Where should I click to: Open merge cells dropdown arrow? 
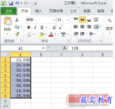(x=100, y=27)
